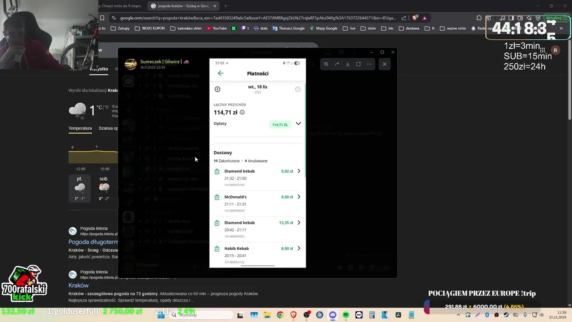Open the viewer's three-dots more options
572x322 pixels.
(x=369, y=64)
